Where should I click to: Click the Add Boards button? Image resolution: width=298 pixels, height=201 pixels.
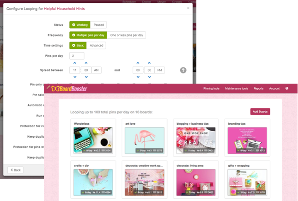click(x=260, y=112)
